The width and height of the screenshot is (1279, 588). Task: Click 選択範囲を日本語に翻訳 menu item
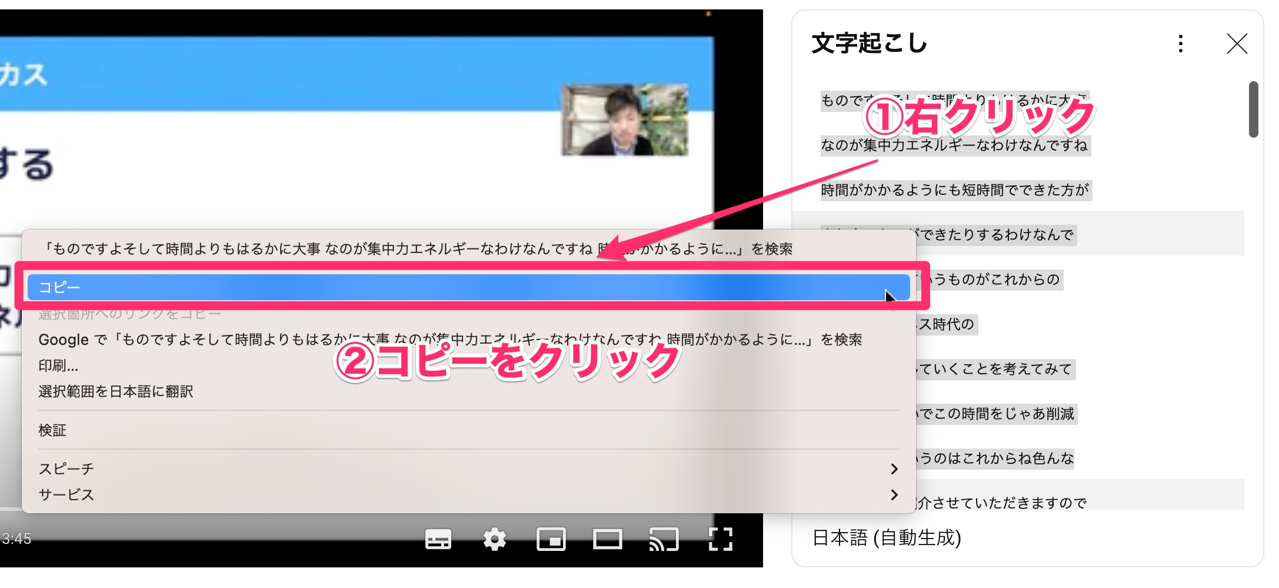point(116,392)
